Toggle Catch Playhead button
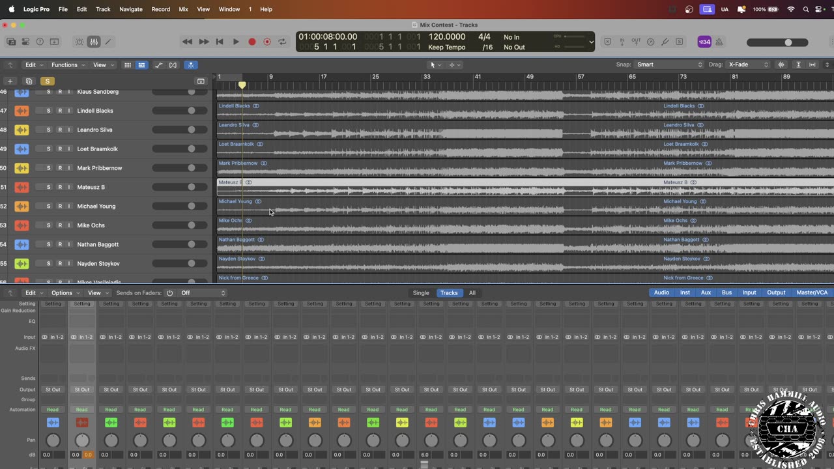This screenshot has width=834, height=469. pos(190,65)
